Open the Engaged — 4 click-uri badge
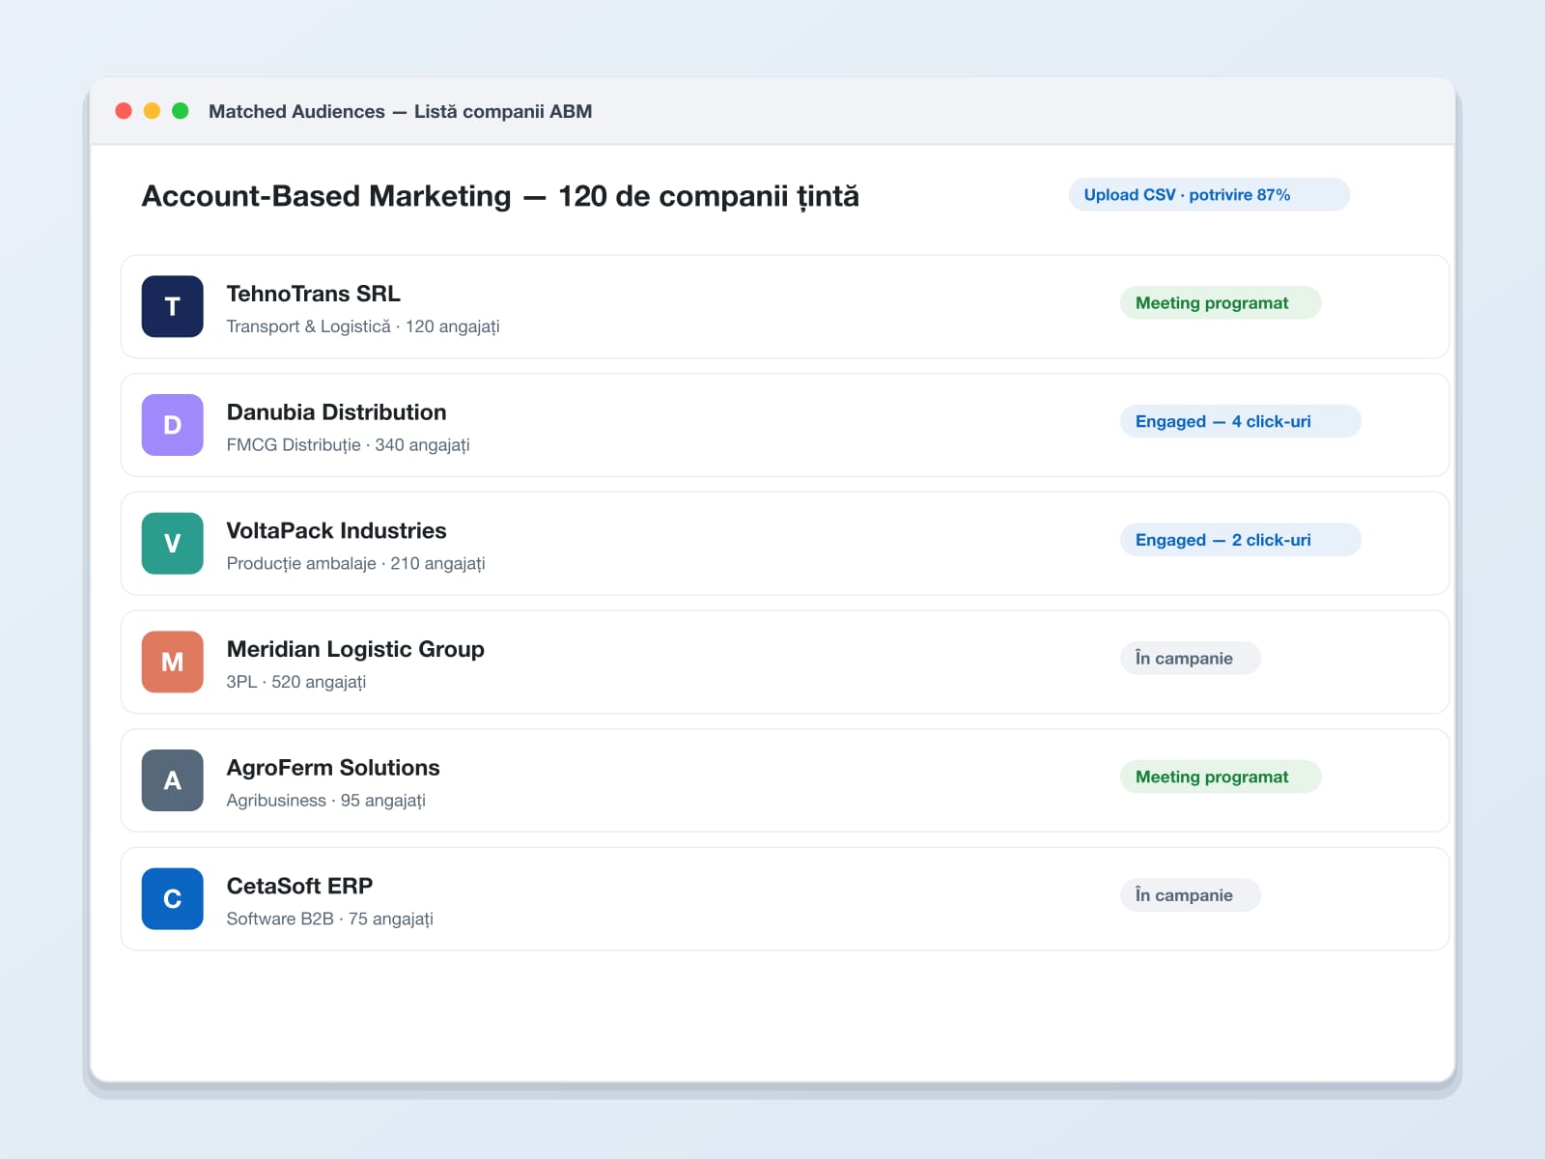Image resolution: width=1545 pixels, height=1159 pixels. (x=1241, y=421)
